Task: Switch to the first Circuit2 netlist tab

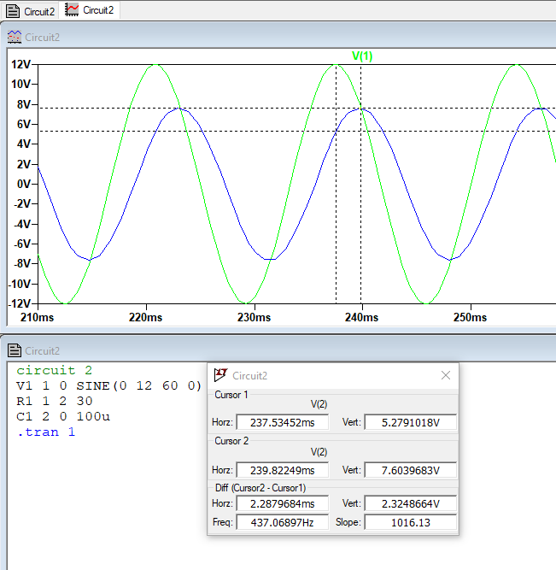Action: (x=31, y=10)
